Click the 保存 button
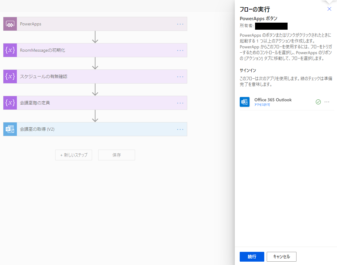 116,155
